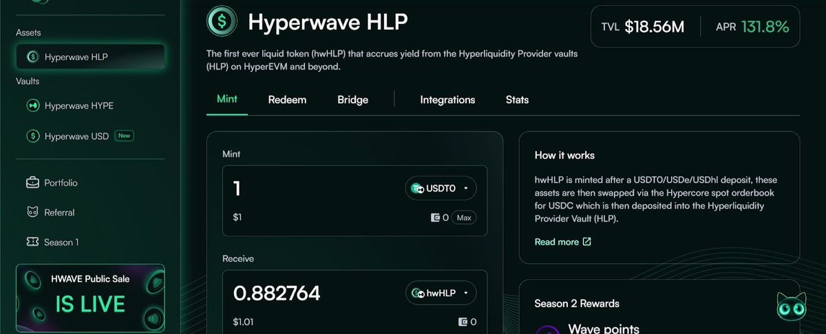The height and width of the screenshot is (334, 826).
Task: Click the Hyperwave HLP dollar icon in sidebar
Action: point(32,56)
